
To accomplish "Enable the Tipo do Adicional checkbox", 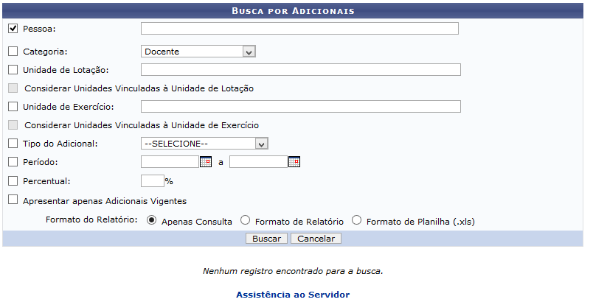I will (13, 143).
